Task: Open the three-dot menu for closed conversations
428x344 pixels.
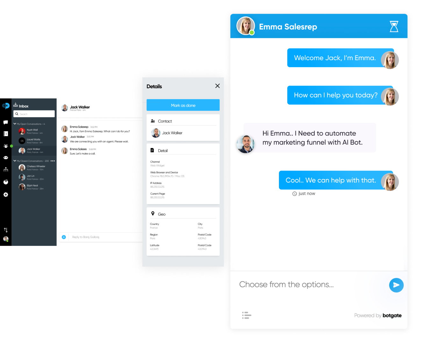Action: coord(53,161)
